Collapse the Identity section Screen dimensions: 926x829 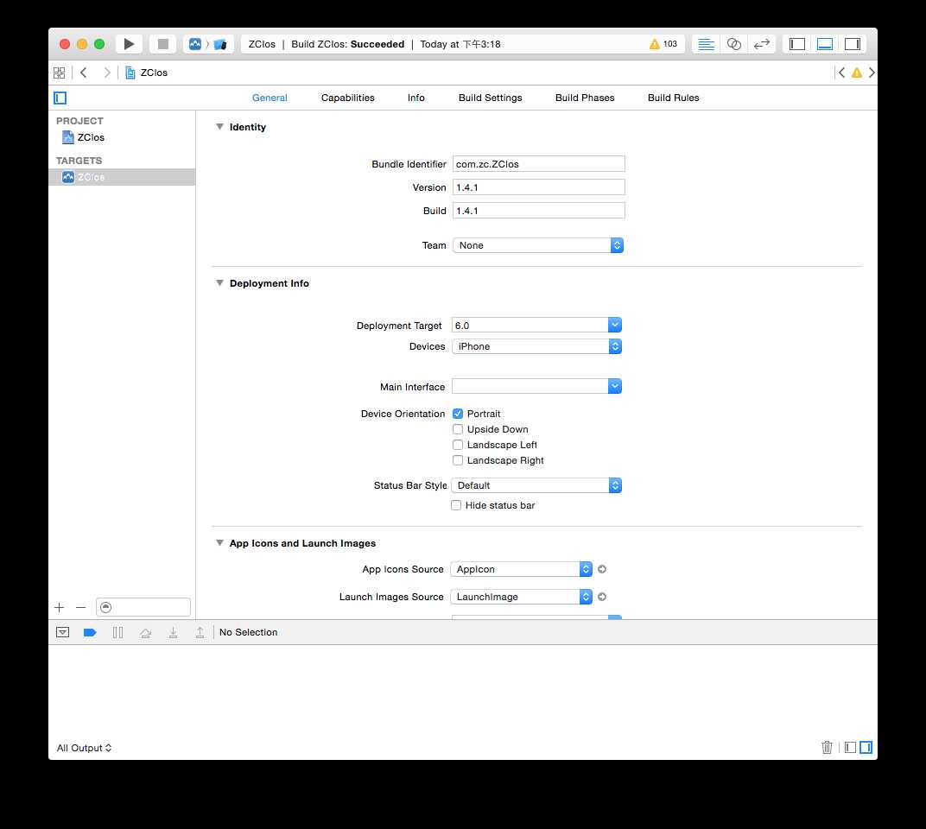(x=219, y=126)
